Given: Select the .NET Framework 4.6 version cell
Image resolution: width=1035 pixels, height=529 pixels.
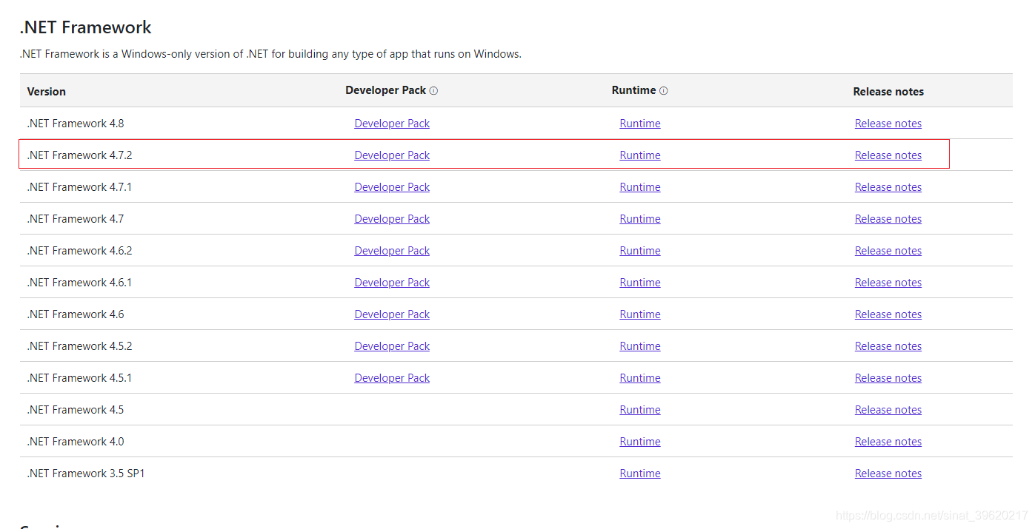Looking at the screenshot, I should (x=76, y=314).
